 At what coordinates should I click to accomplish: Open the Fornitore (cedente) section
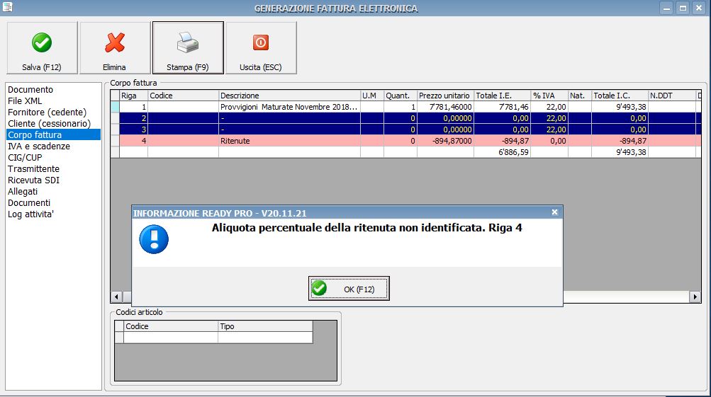(x=47, y=113)
